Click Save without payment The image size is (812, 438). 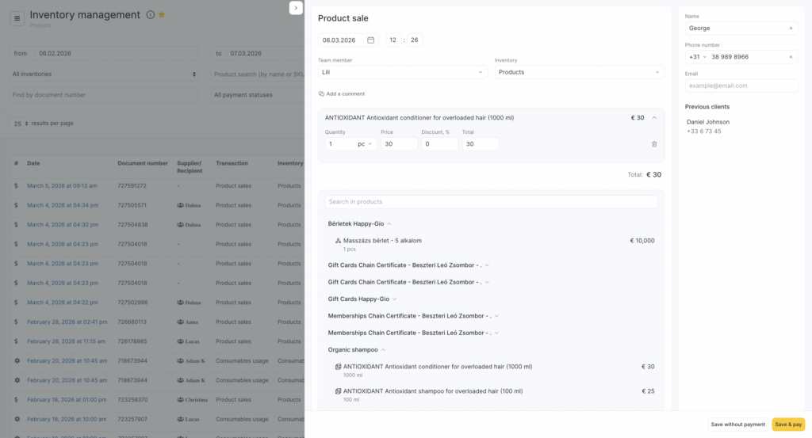click(737, 425)
